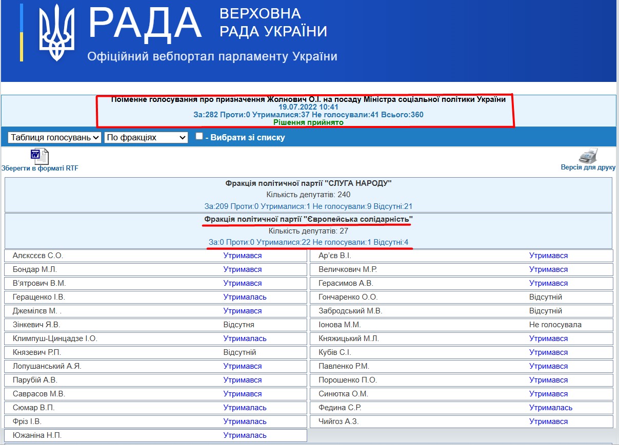Click Зінкевич's status 'Відсутня'
The width and height of the screenshot is (619, 445).
click(x=238, y=325)
